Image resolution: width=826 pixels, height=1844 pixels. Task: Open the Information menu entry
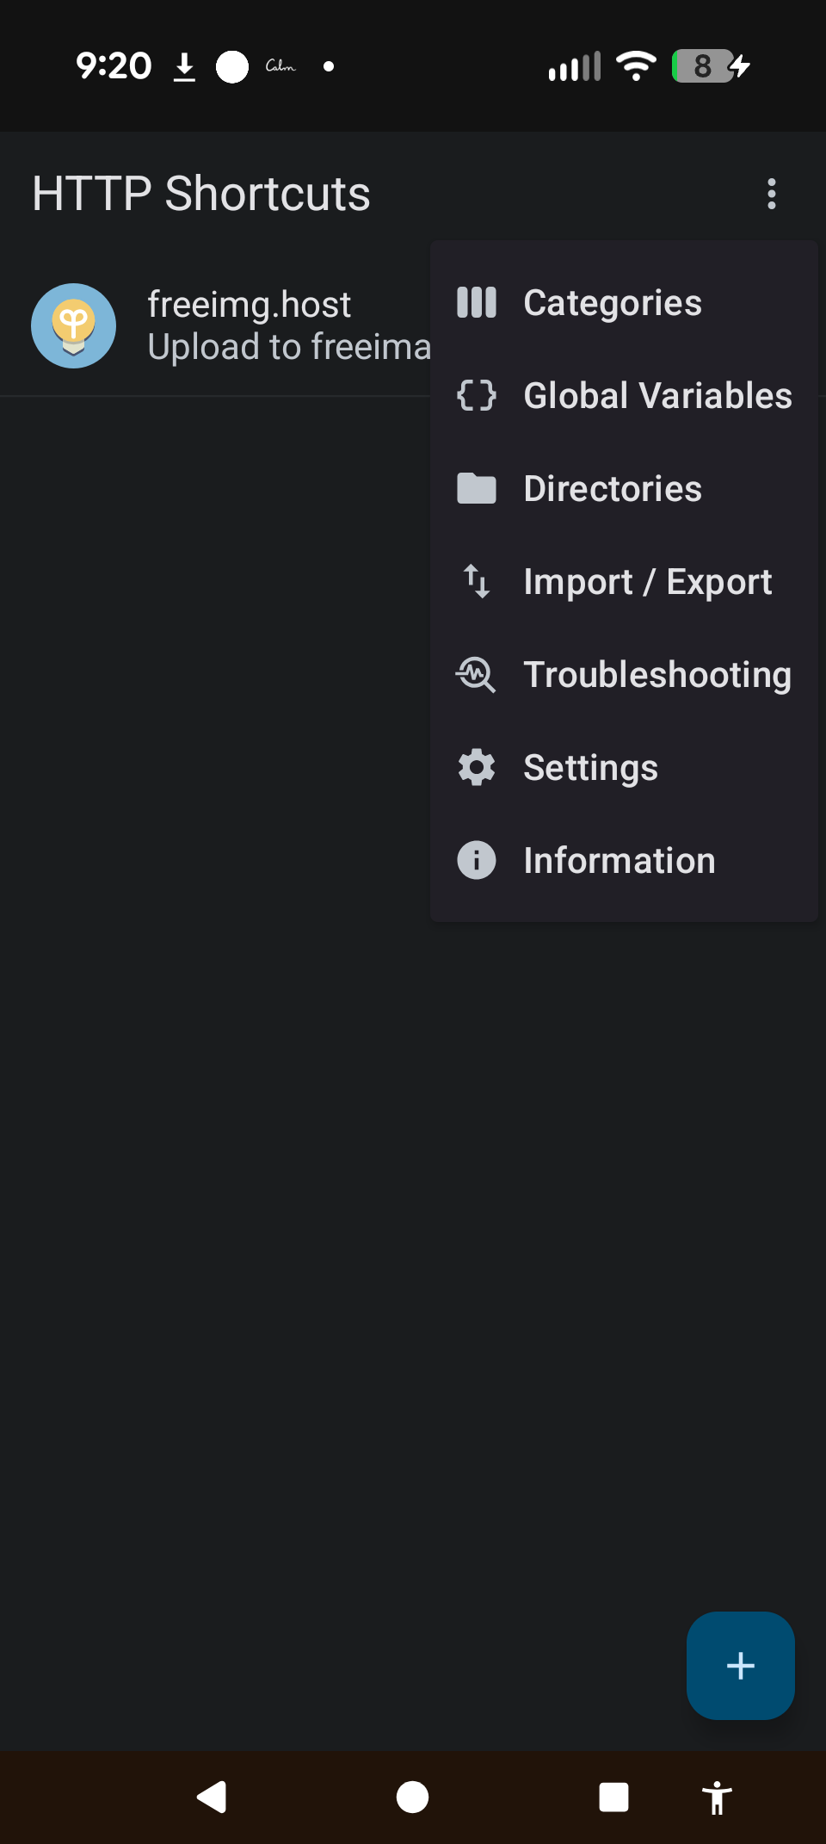(x=619, y=861)
